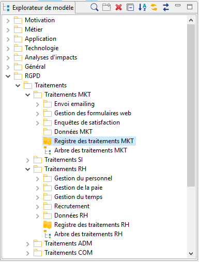Select Gestion des formulaires web label
The height and width of the screenshot is (262, 199).
93,113
